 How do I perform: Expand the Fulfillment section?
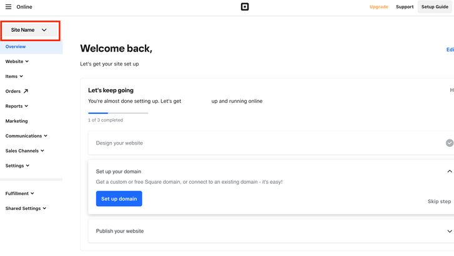(x=20, y=194)
